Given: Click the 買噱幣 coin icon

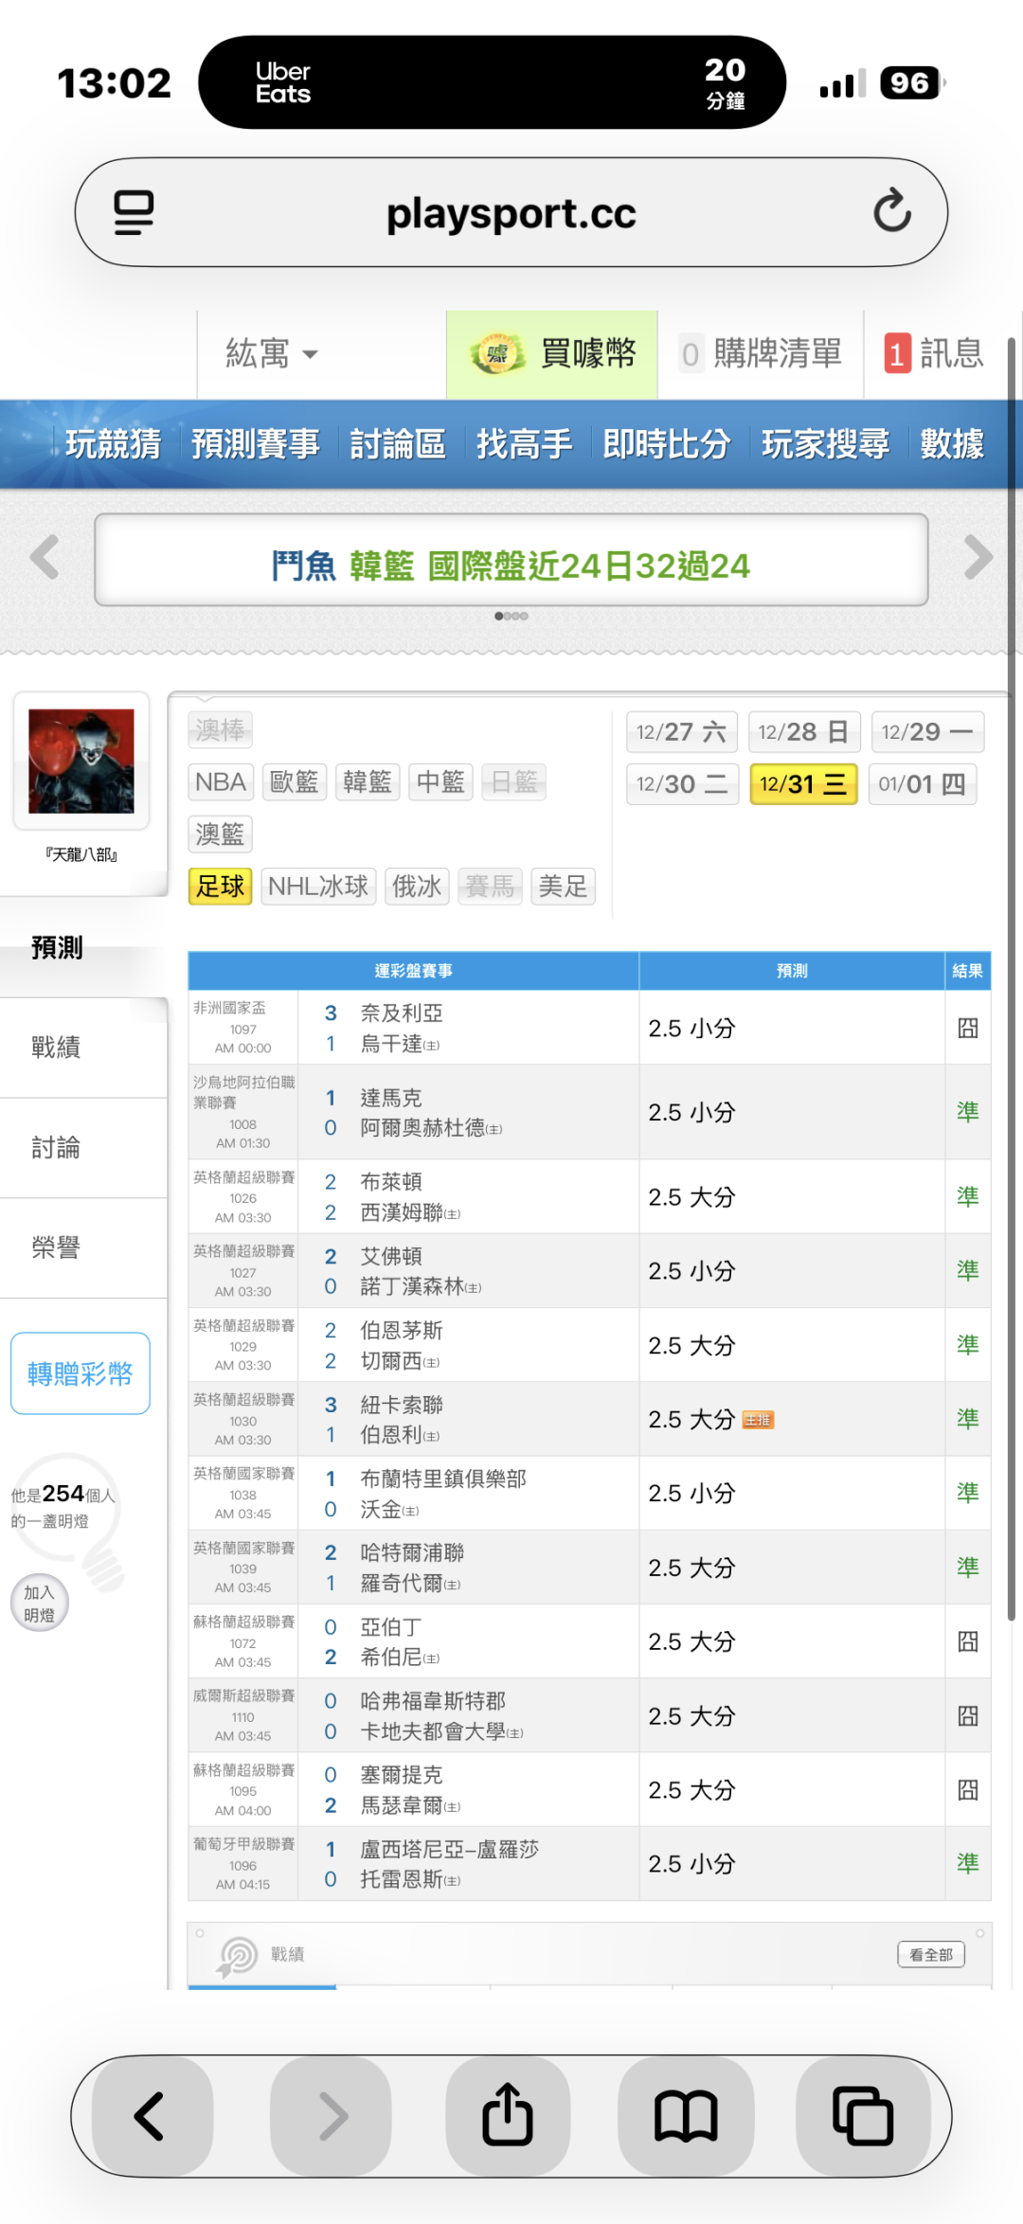Looking at the screenshot, I should (x=497, y=354).
